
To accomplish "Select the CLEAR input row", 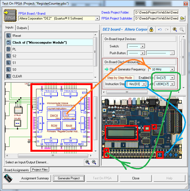I will pyautogui.click(x=49, y=76).
